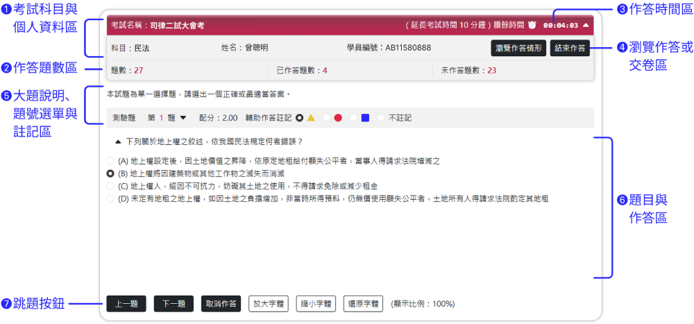Image resolution: width=694 pixels, height=324 pixels.
Task: Collapse the header with the white up triangle
Action: (586, 25)
